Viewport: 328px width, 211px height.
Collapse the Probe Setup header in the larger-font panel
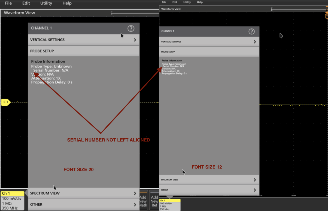[x=83, y=51]
